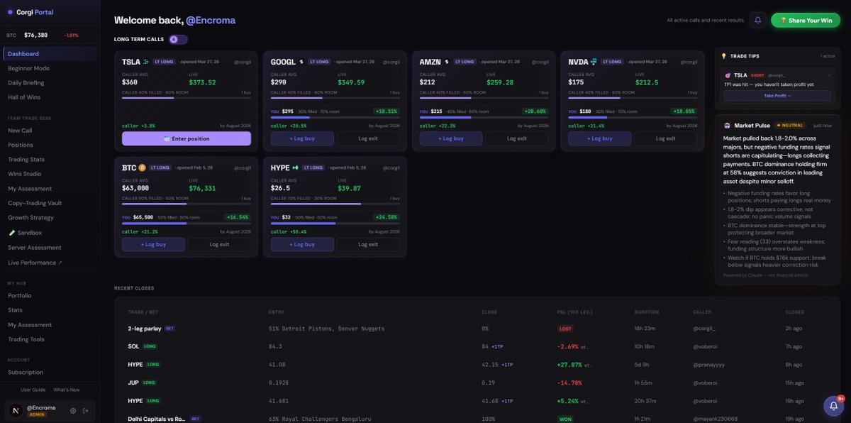Viewport: 851px width, 423px height.
Task: Click the TSLA ticker icon on card
Action: point(146,62)
